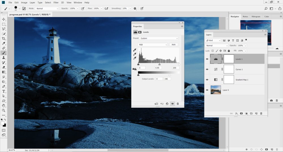This screenshot has width=283, height=152.
Task: Toggle visibility of Gradient Map 1 layer
Action: [207, 80]
